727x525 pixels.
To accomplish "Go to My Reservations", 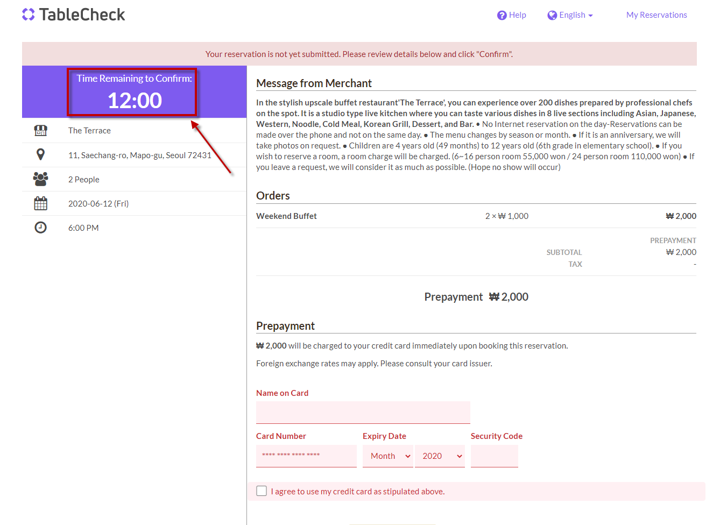I will [x=657, y=15].
